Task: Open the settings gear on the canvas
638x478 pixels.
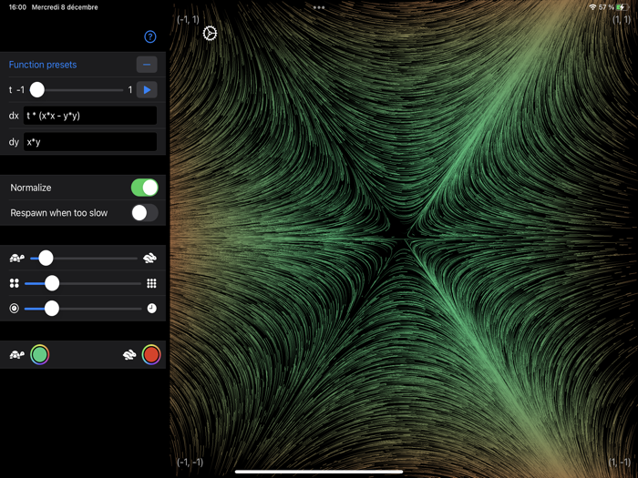Action: coord(210,34)
